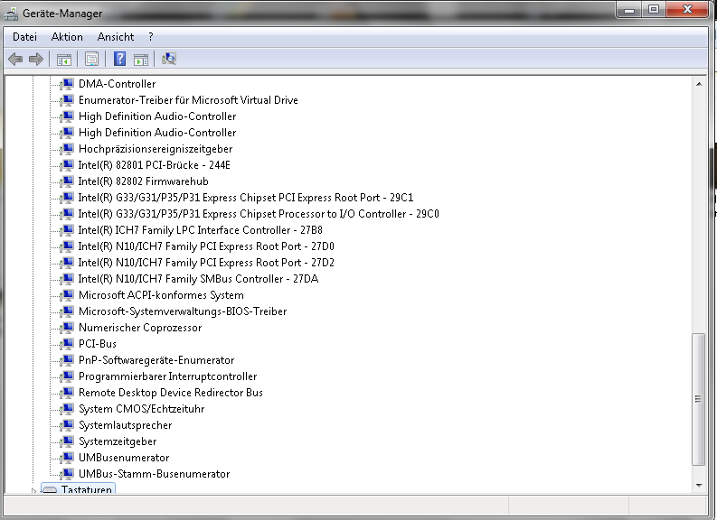Open the Ansicht menu
This screenshot has height=520, width=717.
[x=116, y=37]
